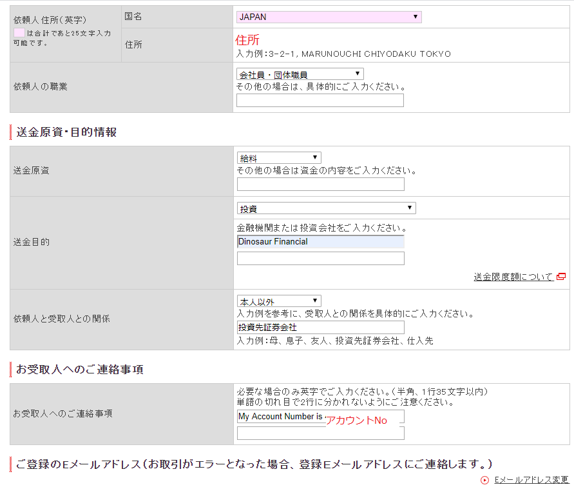The width and height of the screenshot is (574, 487).
Task: Click the external link icon beside 送金限度額について
Action: pos(561,277)
